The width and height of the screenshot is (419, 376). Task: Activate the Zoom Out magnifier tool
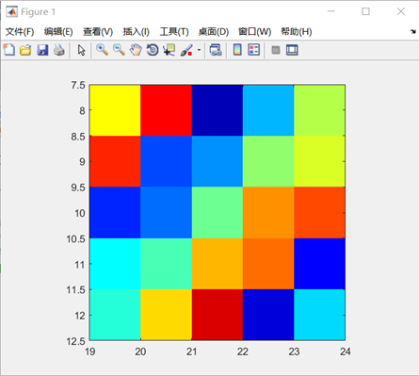click(119, 50)
